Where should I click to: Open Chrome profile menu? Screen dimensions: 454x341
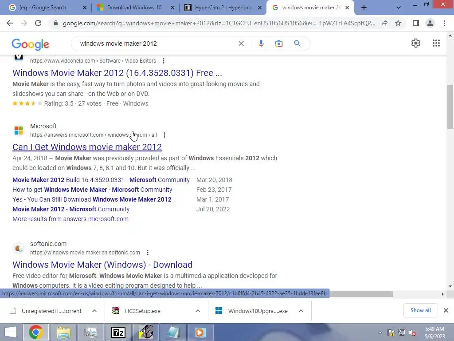pyautogui.click(x=430, y=23)
